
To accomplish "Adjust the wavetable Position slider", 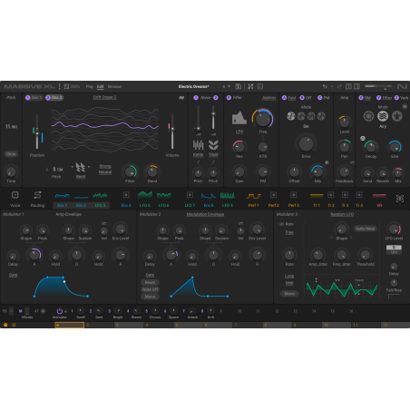I will [37, 132].
